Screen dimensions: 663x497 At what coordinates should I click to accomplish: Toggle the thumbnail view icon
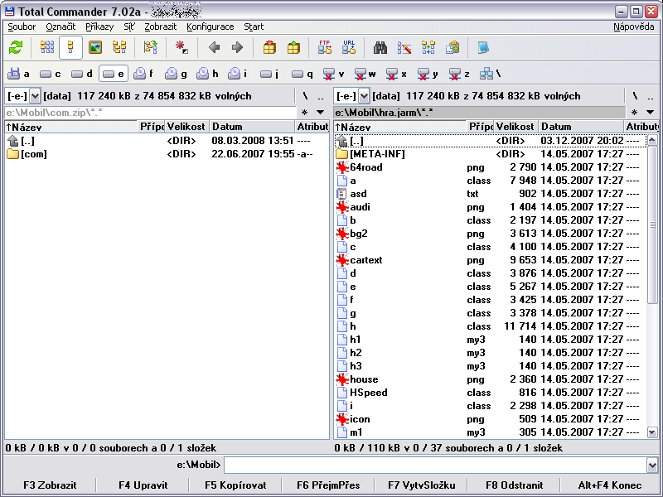coord(95,47)
